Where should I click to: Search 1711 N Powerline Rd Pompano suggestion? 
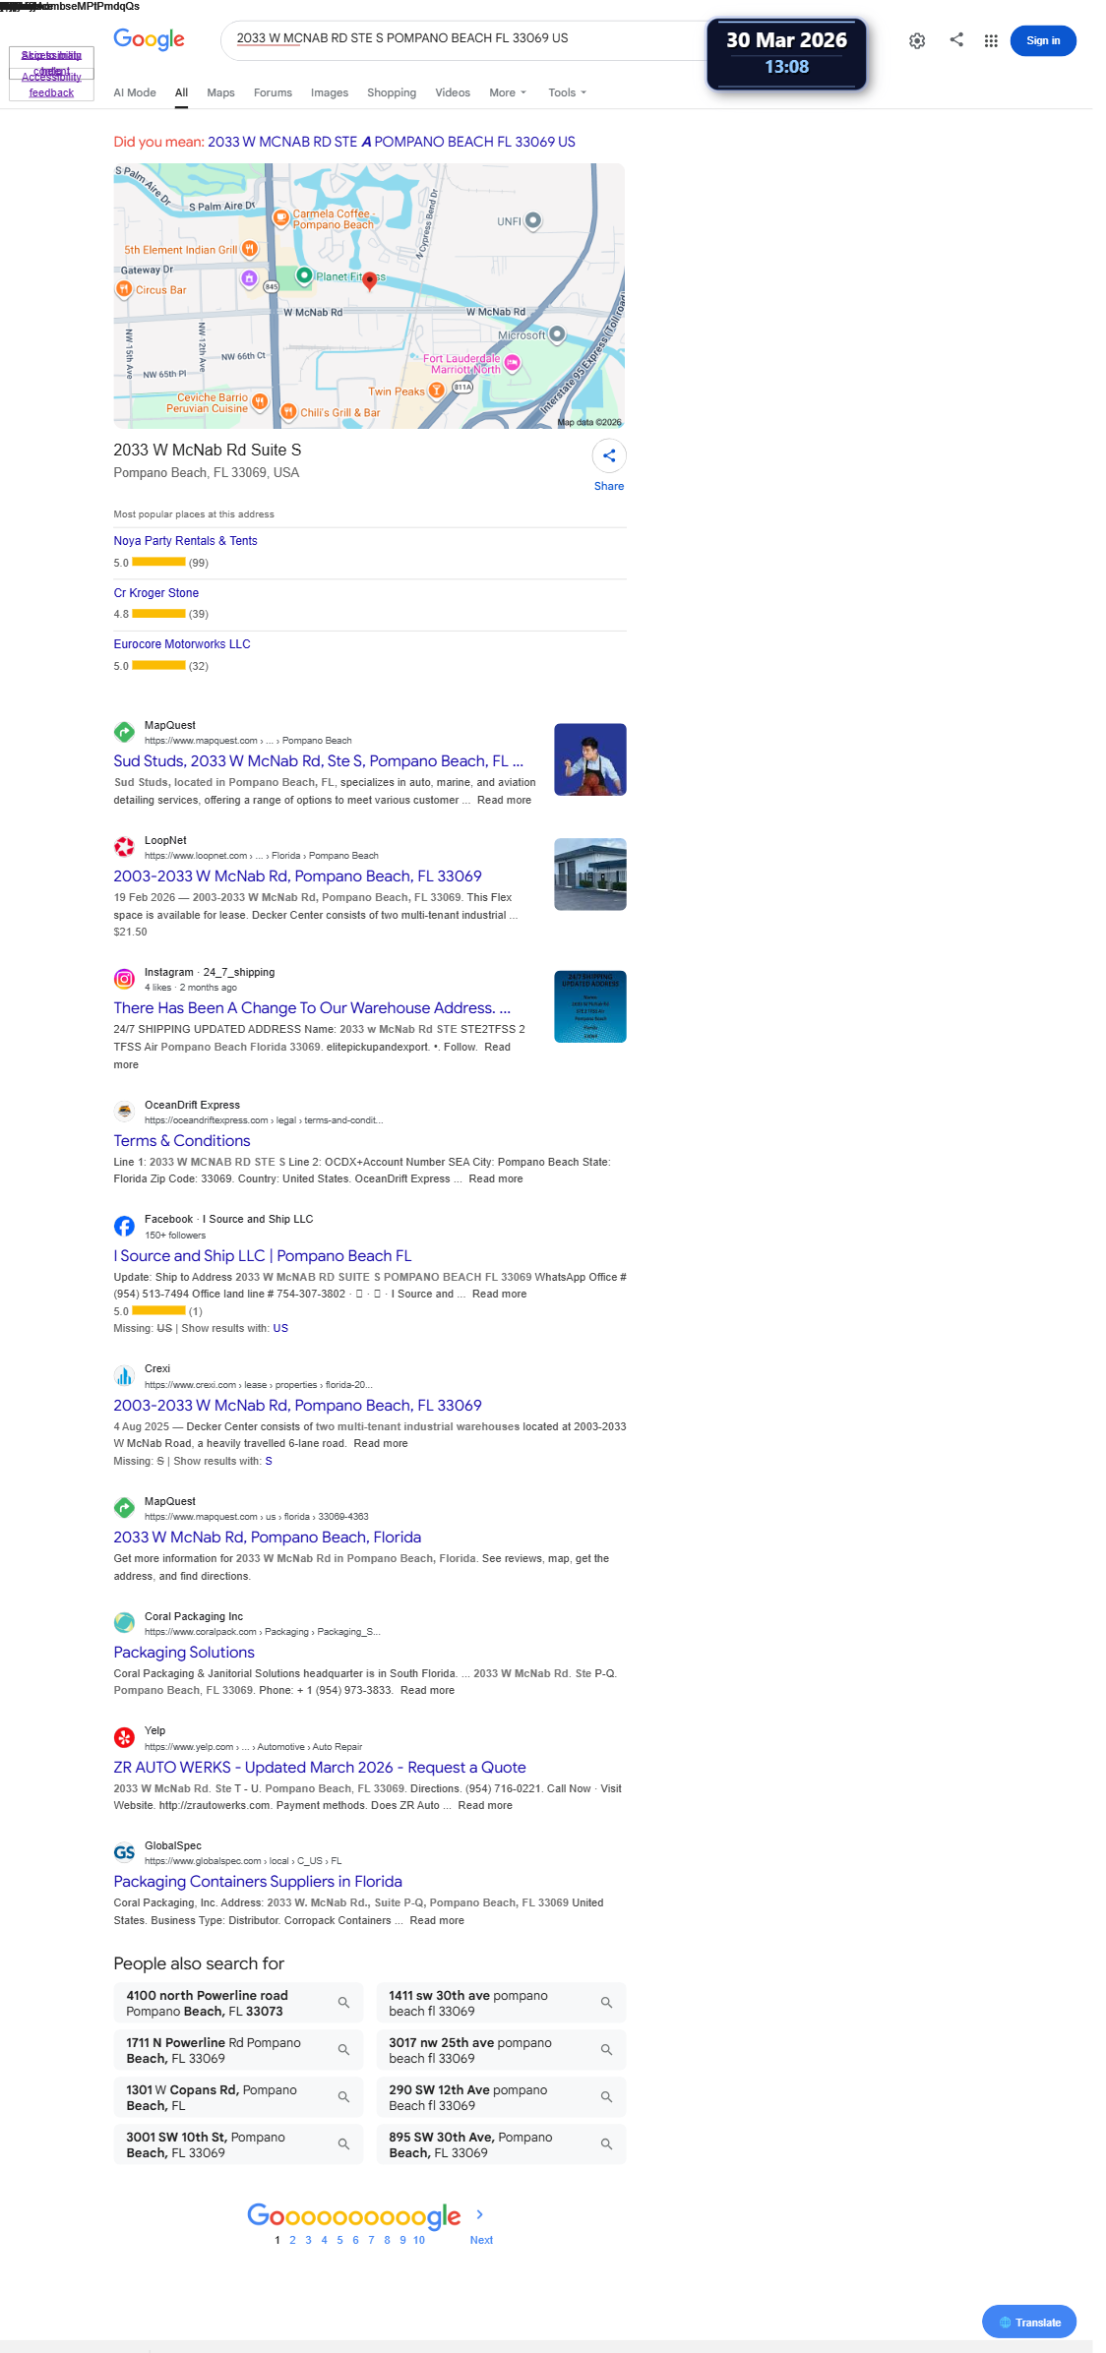(238, 2050)
